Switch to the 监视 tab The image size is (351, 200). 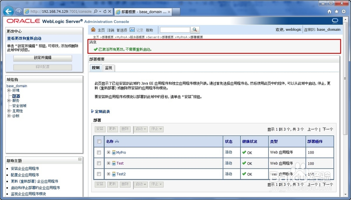point(109,68)
